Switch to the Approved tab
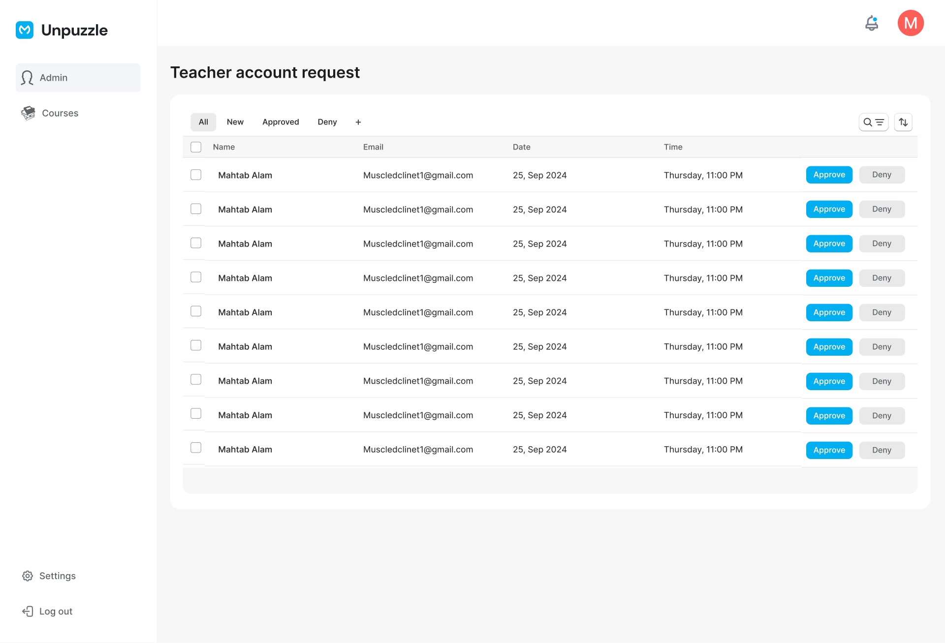The height and width of the screenshot is (643, 945). coord(280,122)
